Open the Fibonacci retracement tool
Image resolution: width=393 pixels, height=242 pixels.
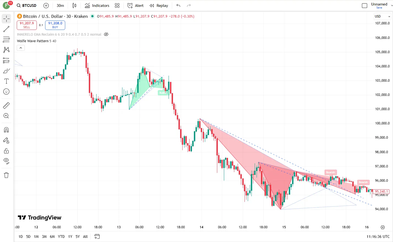(6, 39)
